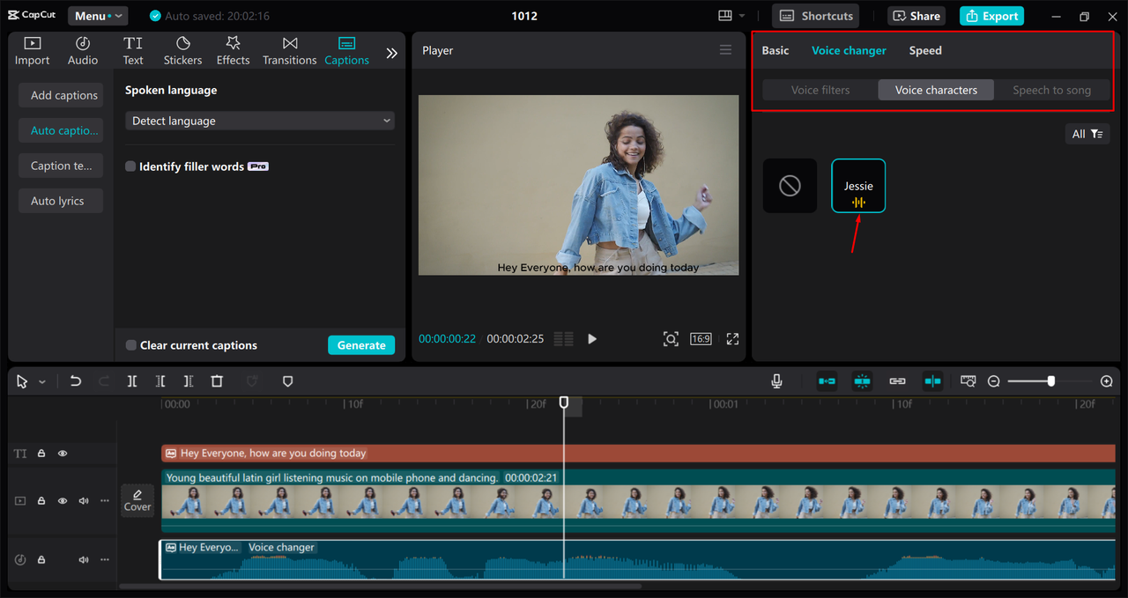Zoom out the timeline with minus icon
This screenshot has height=598, width=1128.
click(x=994, y=381)
